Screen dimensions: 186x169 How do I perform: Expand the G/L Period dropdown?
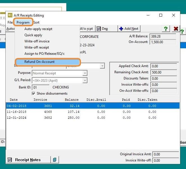point(85,81)
